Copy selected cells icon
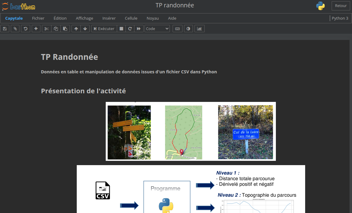This screenshot has width=352, height=213. pos(56,29)
